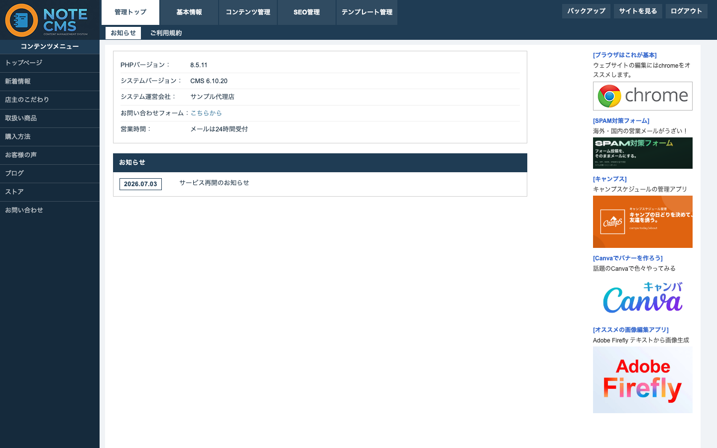The height and width of the screenshot is (448, 717).
Task: Click the メールは24時間受付 text
Action: [219, 129]
